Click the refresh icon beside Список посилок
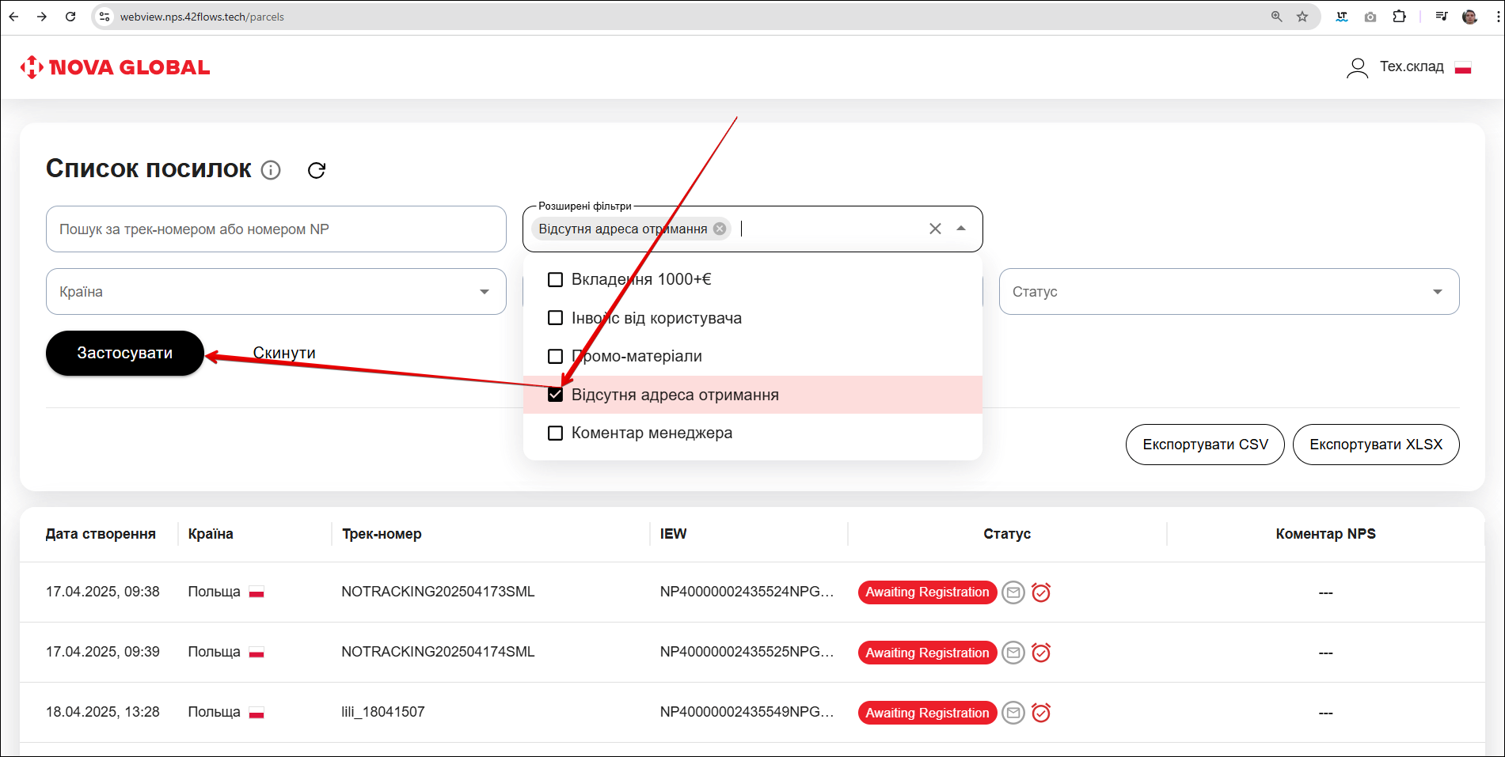The image size is (1505, 757). [317, 170]
